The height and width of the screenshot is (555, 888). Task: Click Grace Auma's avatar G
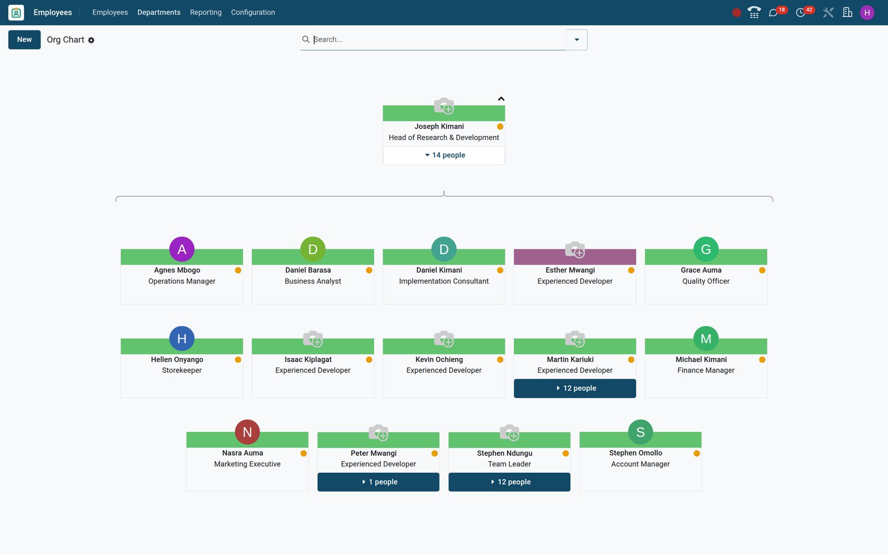(x=705, y=249)
